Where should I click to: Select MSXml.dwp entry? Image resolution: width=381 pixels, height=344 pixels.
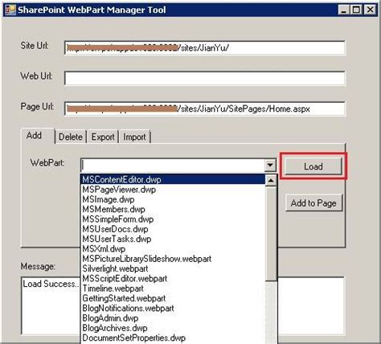pyautogui.click(x=173, y=249)
